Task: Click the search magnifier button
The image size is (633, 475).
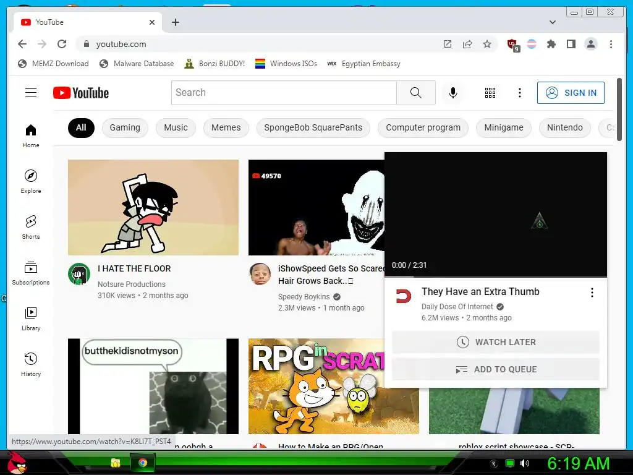Action: (x=416, y=93)
